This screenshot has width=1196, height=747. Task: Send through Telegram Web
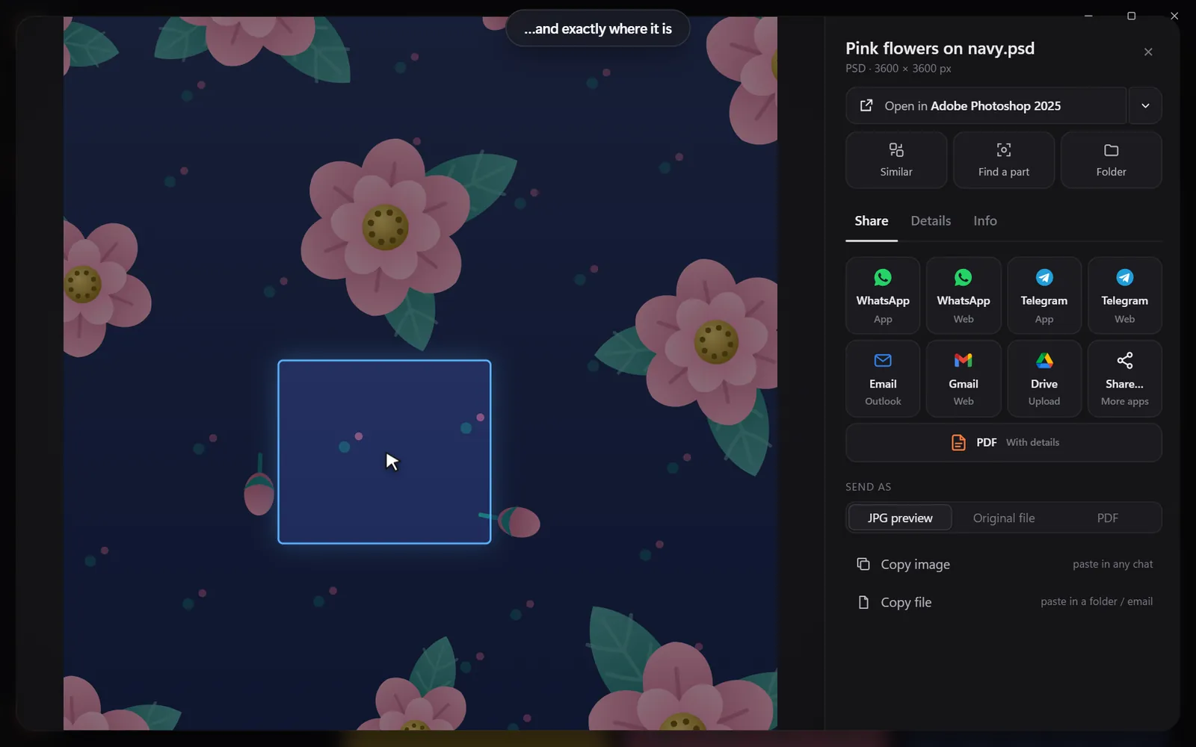coord(1125,295)
